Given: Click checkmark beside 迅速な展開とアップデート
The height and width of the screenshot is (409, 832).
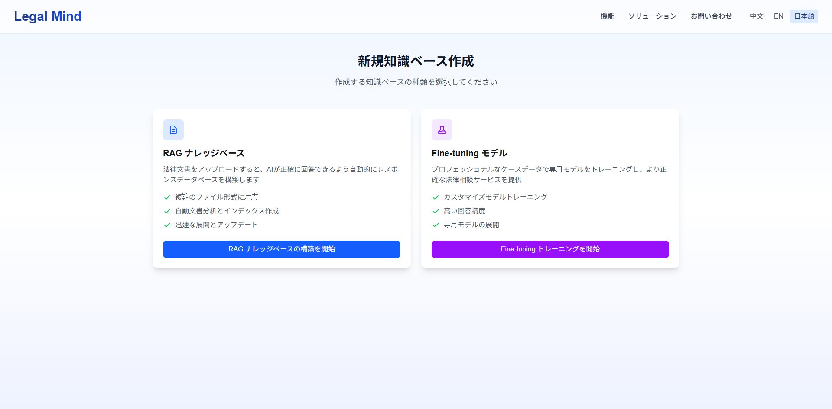Looking at the screenshot, I should point(167,225).
